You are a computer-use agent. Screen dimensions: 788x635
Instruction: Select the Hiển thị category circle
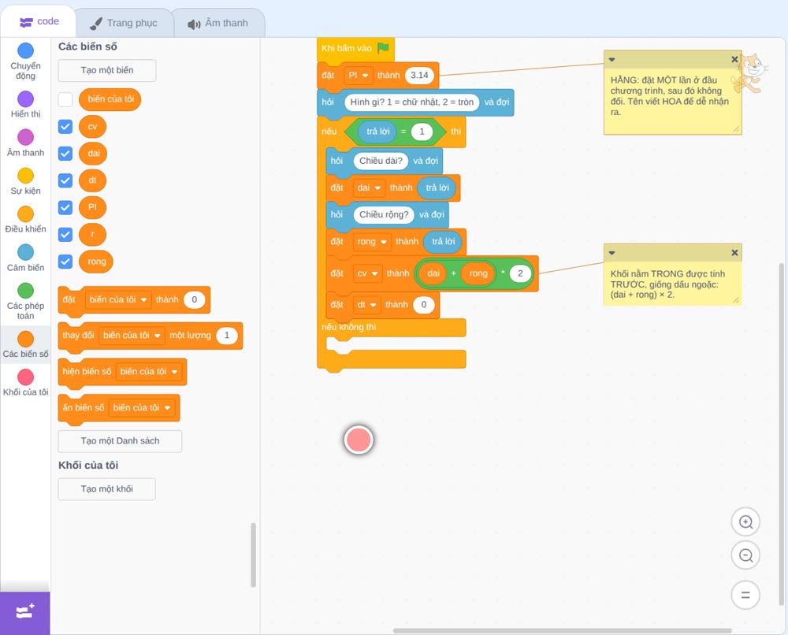[x=26, y=99]
